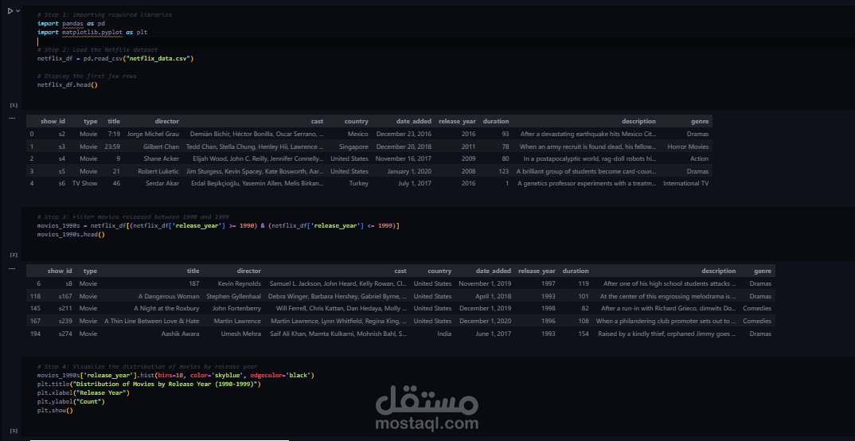The height and width of the screenshot is (441, 855).
Task: Click 'After a devastating earthquake' description cell
Action: [x=588, y=134]
